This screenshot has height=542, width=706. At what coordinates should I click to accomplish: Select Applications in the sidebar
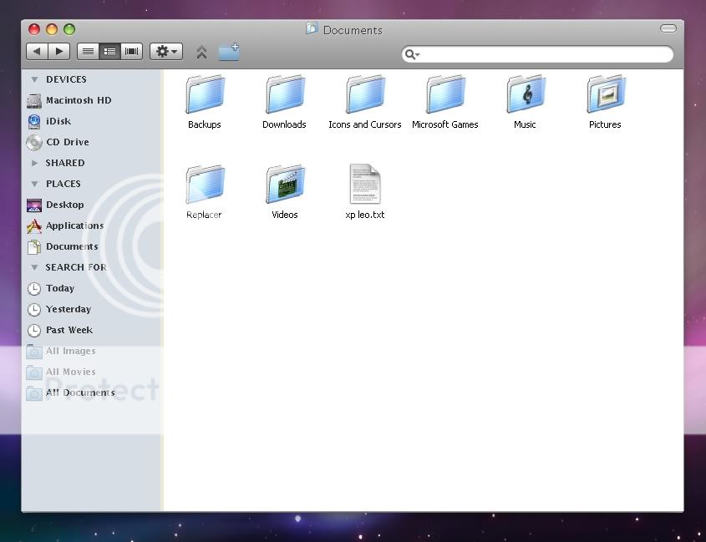click(x=74, y=225)
